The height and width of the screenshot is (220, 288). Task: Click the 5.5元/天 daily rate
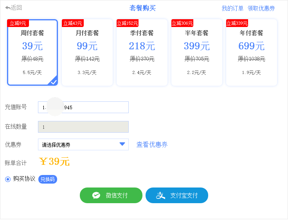[32, 72]
